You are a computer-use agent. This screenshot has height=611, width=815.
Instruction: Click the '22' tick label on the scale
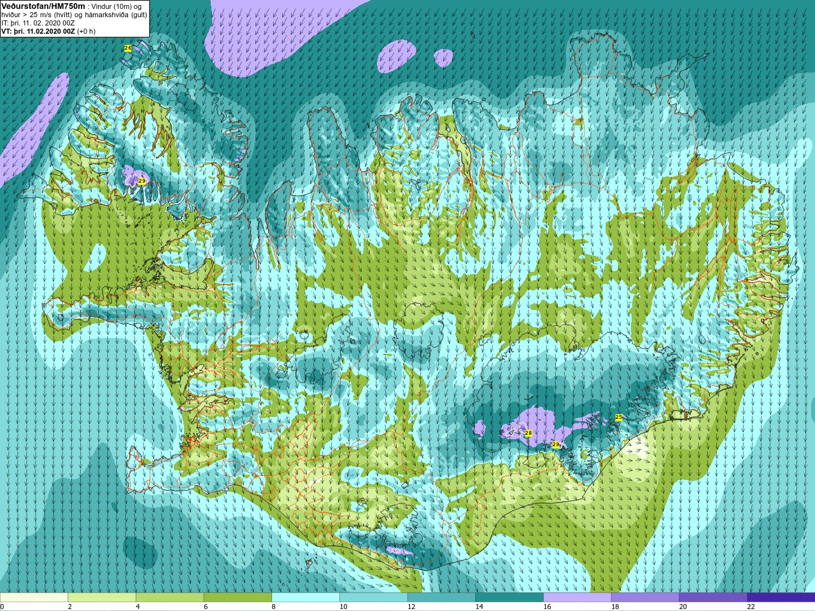(x=751, y=607)
